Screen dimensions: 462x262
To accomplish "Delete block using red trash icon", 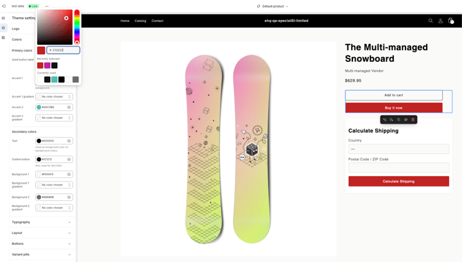I will click(413, 120).
